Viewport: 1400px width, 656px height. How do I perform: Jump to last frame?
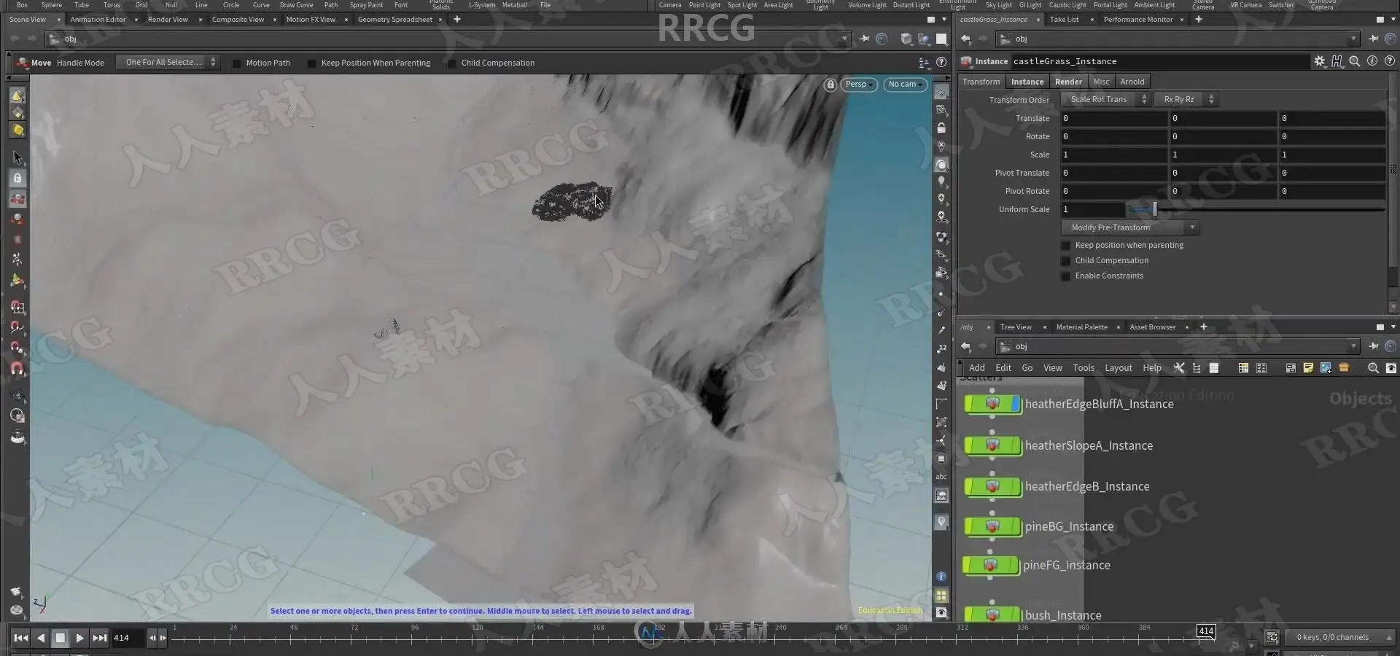99,638
